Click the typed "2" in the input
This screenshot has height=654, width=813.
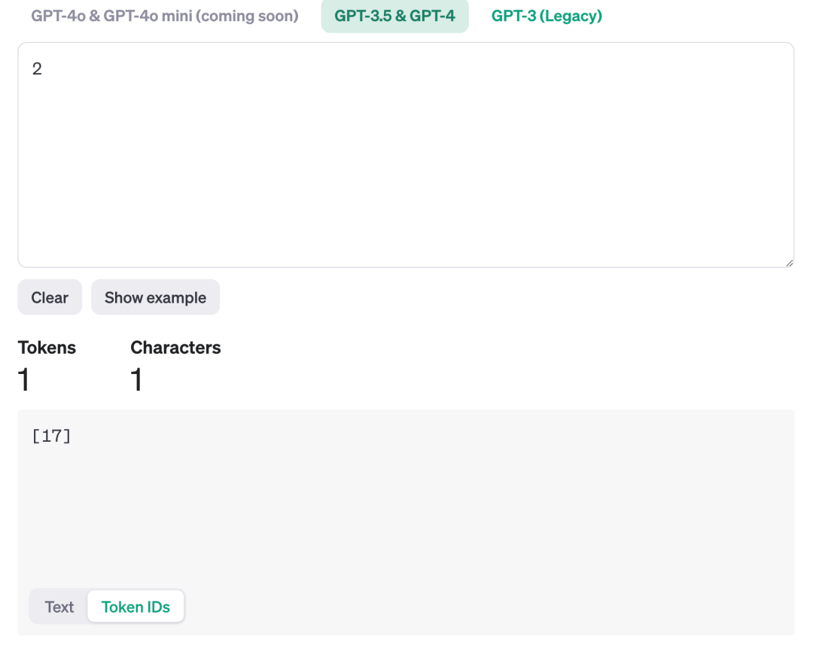tap(37, 69)
